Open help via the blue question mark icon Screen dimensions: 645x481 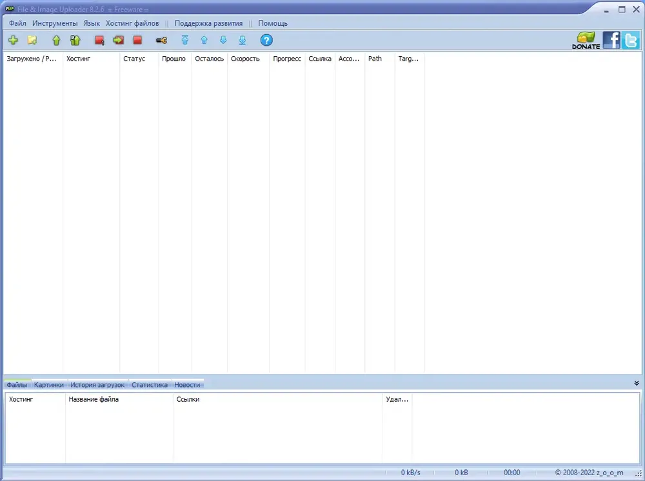pos(266,40)
